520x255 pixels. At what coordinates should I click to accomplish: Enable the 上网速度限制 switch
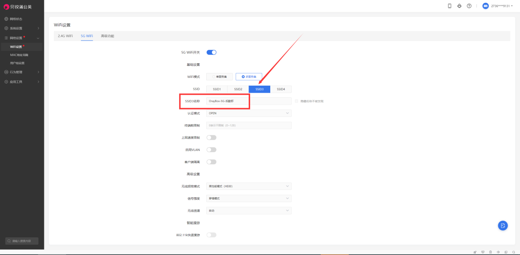[211, 138]
